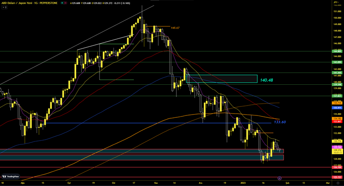This screenshot has height=186, width=344.
Task: Click the Mar time axis label
Action: pyautogui.click(x=328, y=183)
